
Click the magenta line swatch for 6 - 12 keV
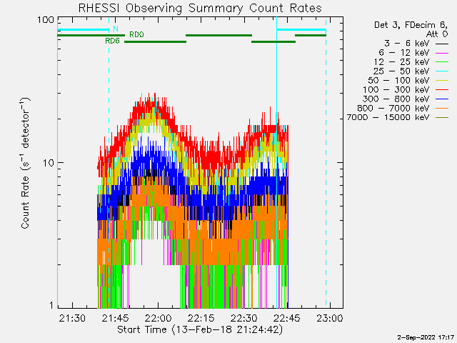442,54
